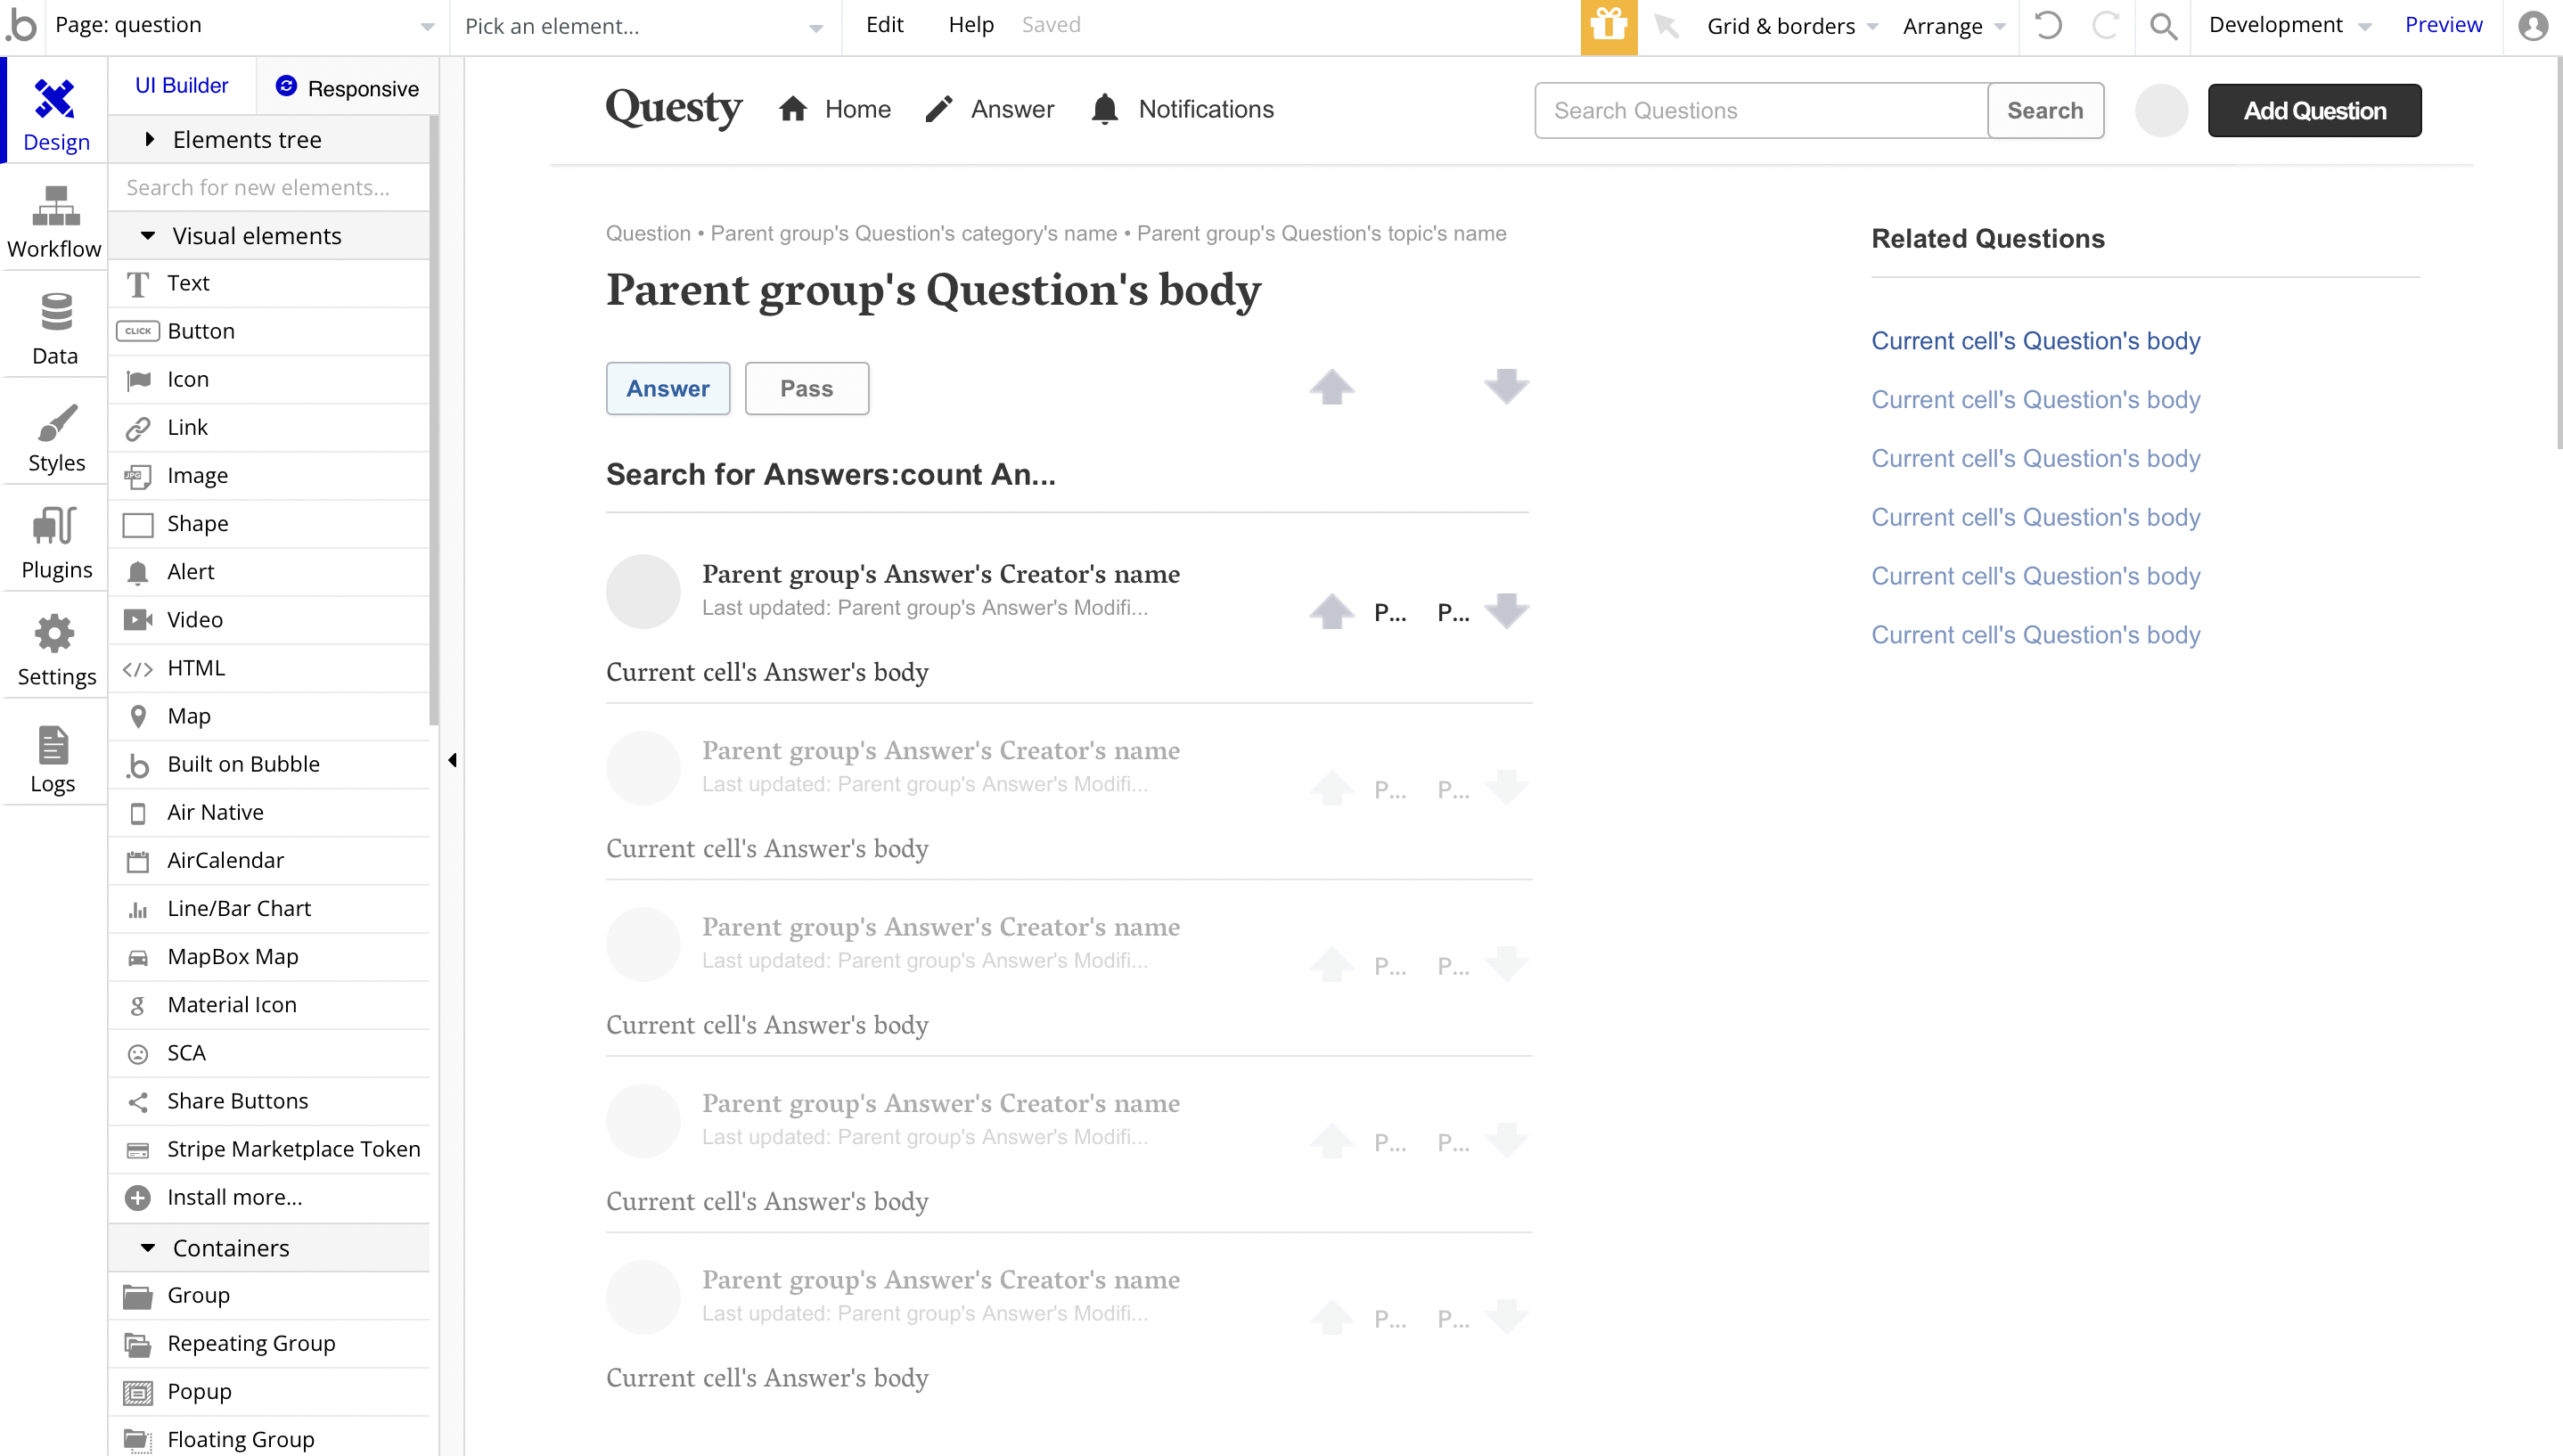Collapse the left panel arrow handle
Viewport: 2563px width, 1456px height.
(x=452, y=760)
